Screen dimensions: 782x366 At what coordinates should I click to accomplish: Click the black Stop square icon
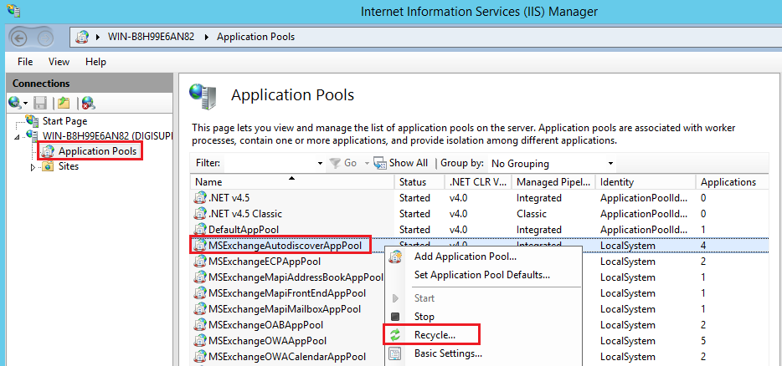click(x=395, y=317)
